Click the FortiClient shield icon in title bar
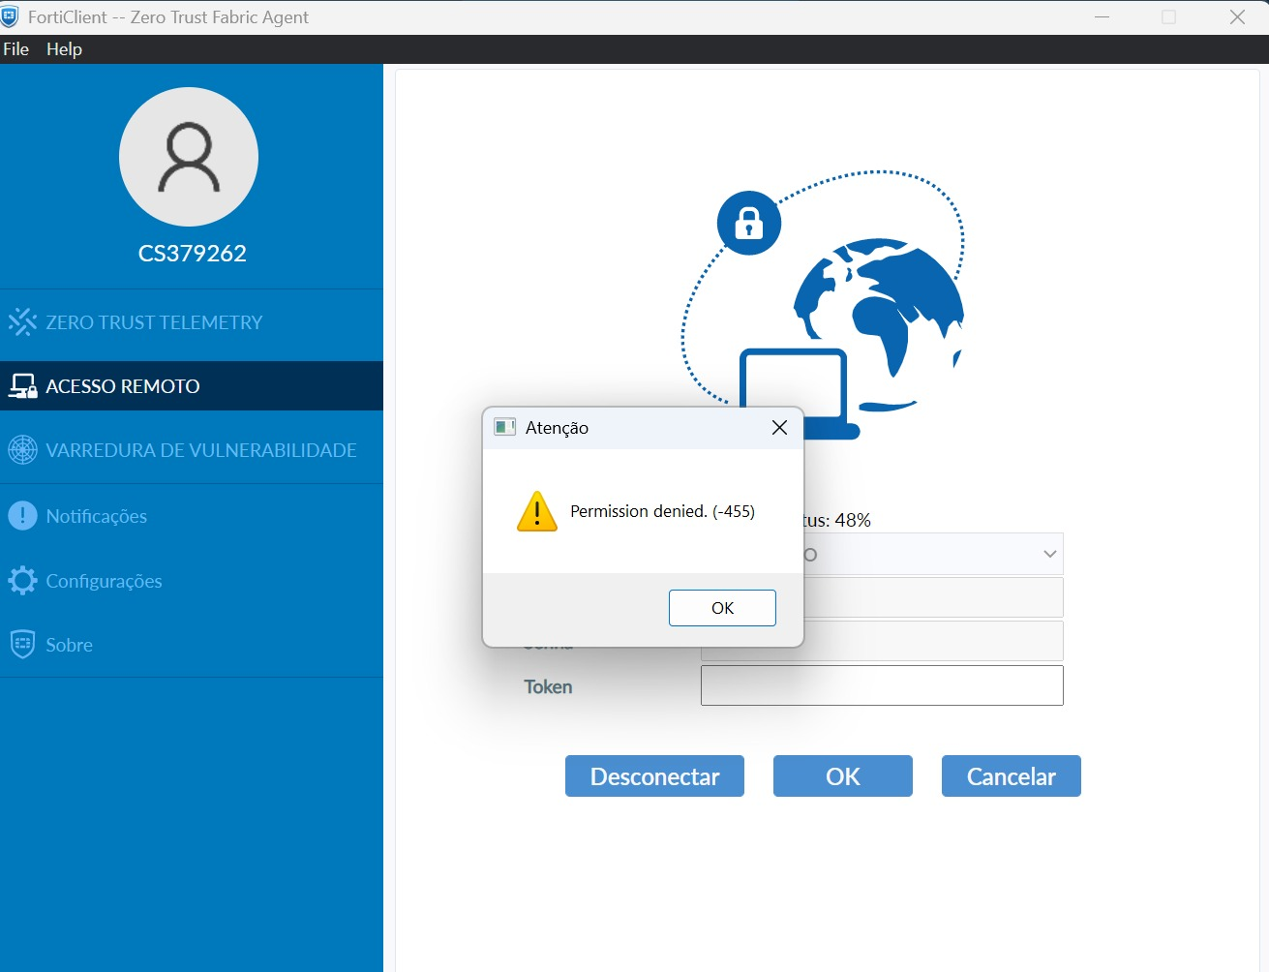 coord(10,16)
